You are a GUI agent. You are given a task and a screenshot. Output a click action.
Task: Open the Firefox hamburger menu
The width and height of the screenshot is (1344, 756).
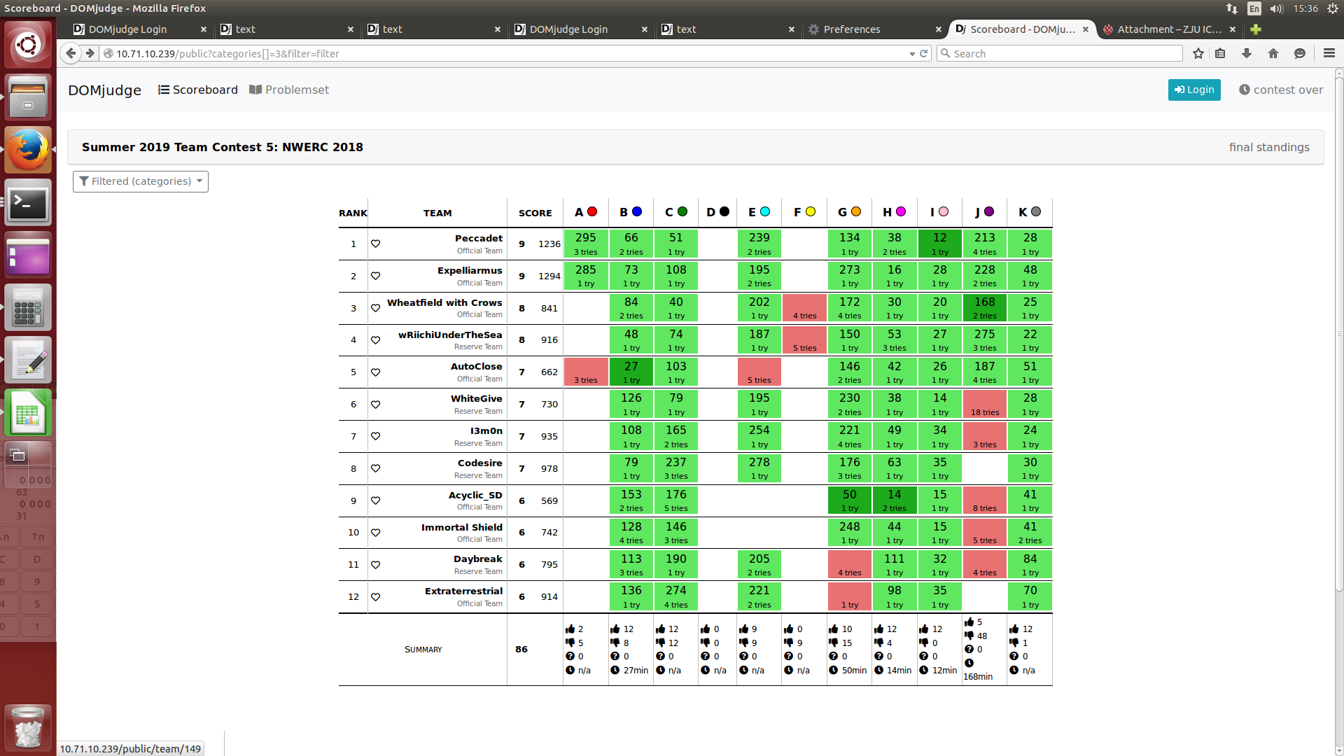point(1329,53)
